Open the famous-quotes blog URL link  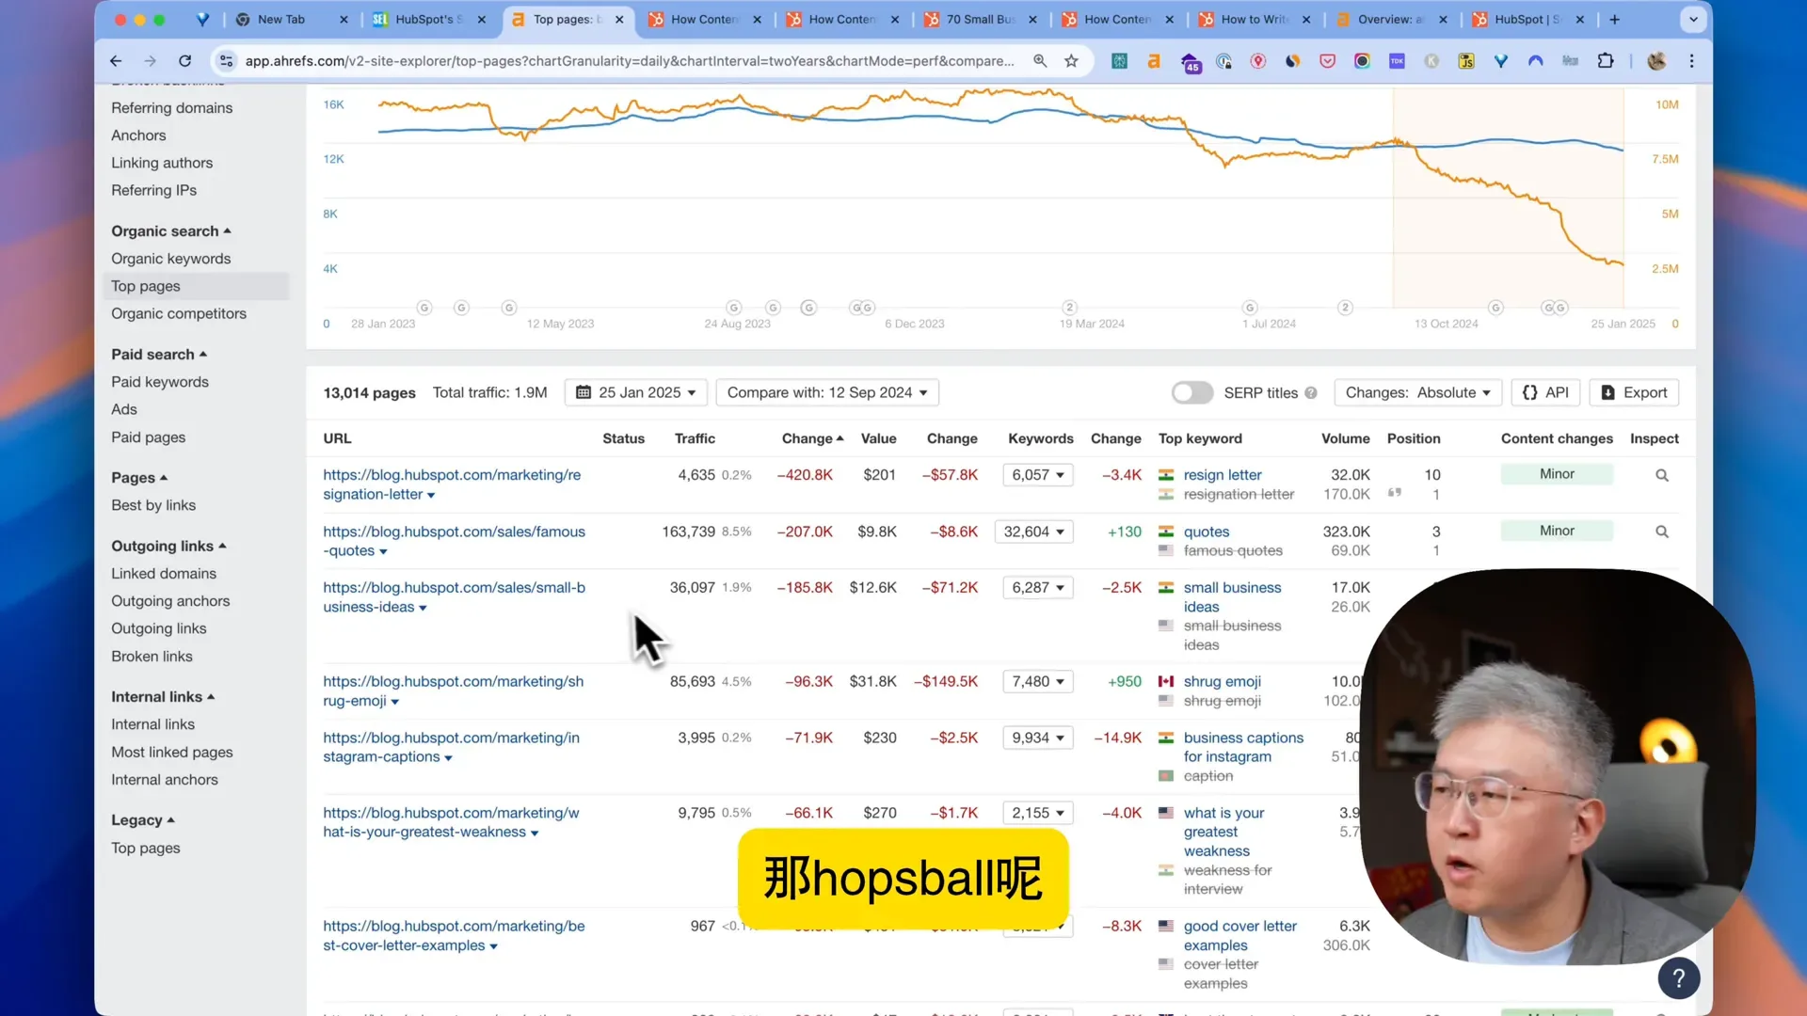tap(454, 541)
